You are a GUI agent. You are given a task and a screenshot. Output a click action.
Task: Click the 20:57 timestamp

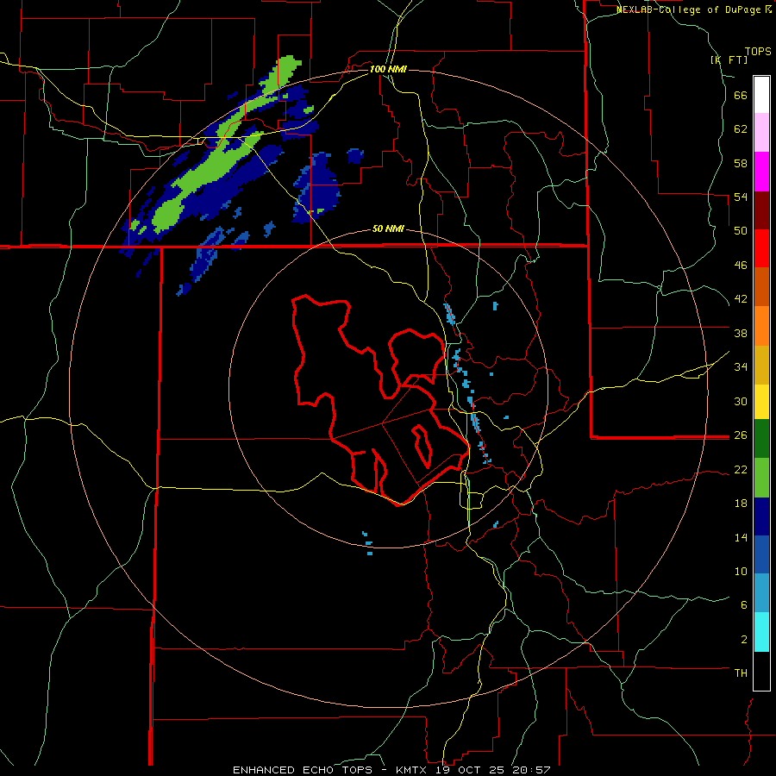pyautogui.click(x=532, y=770)
